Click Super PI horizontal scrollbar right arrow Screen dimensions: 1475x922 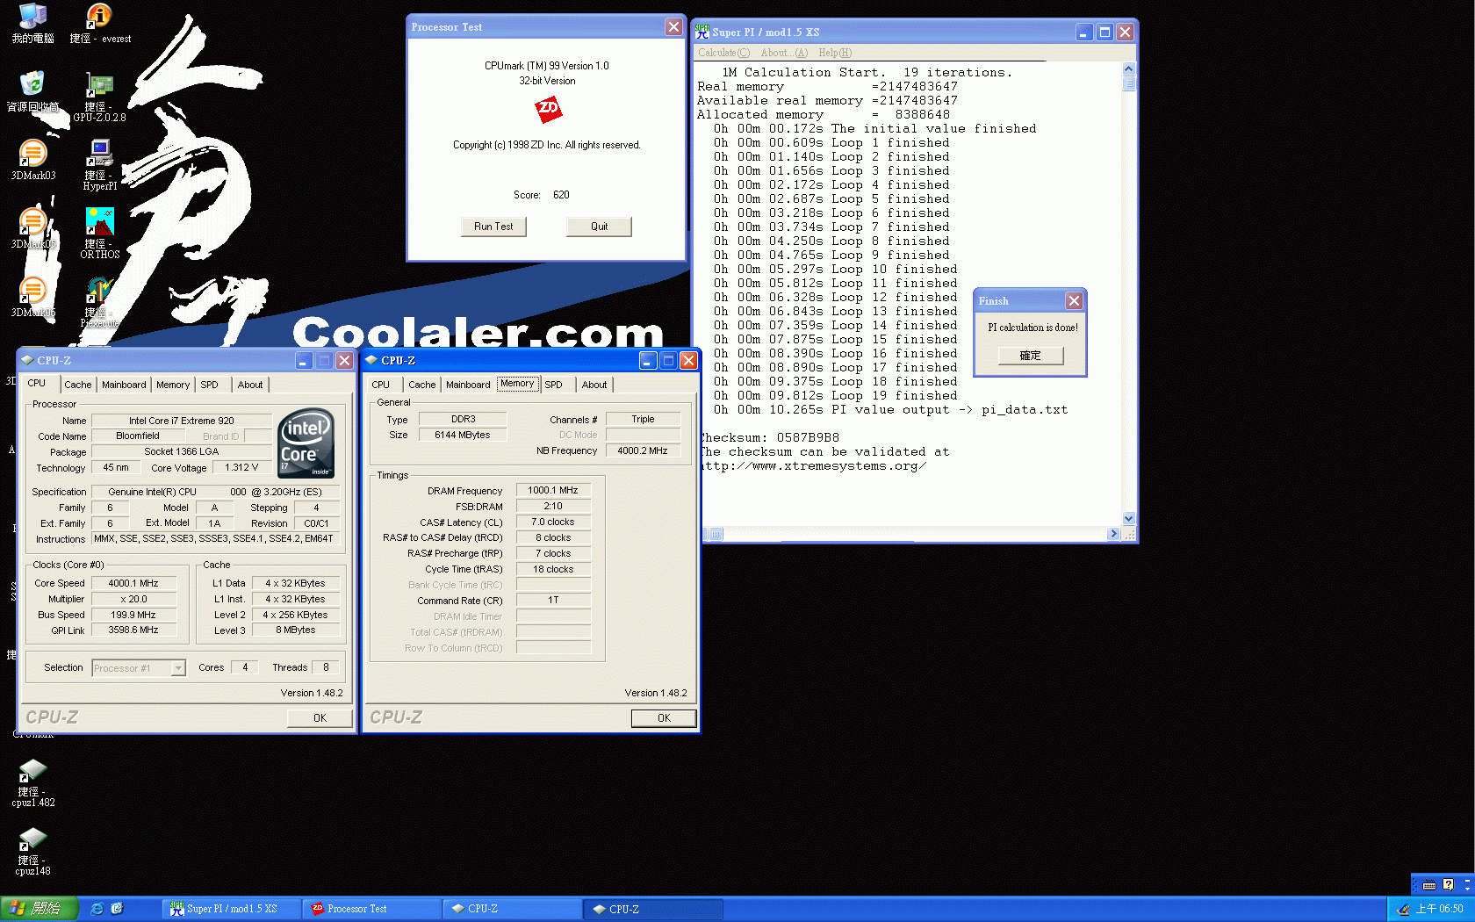click(1113, 534)
